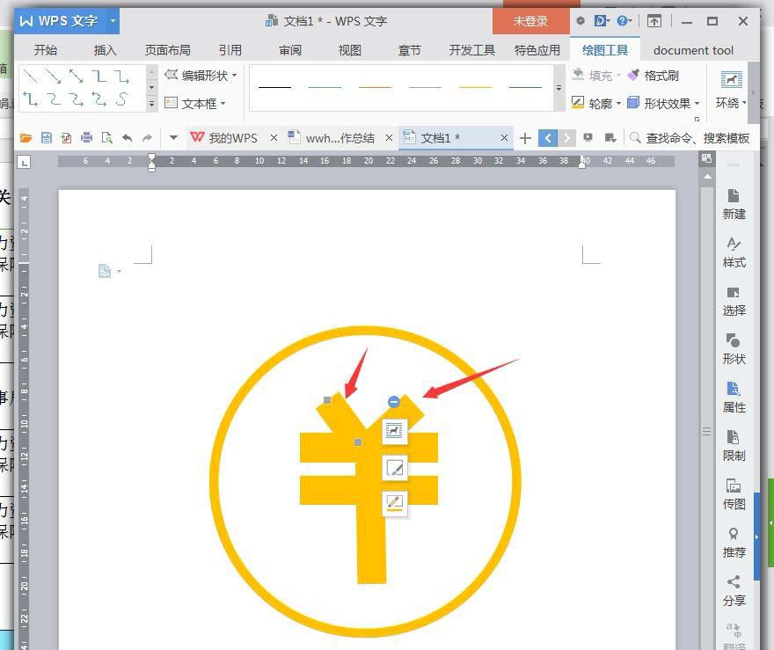Select the yellow line style from the gallery

(x=475, y=87)
